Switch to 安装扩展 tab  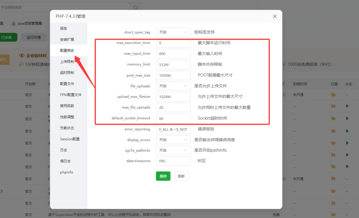(69, 39)
